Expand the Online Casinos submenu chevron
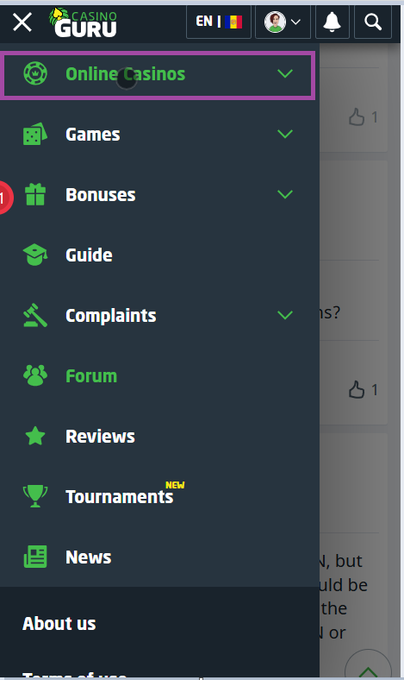This screenshot has width=404, height=680. (x=285, y=73)
